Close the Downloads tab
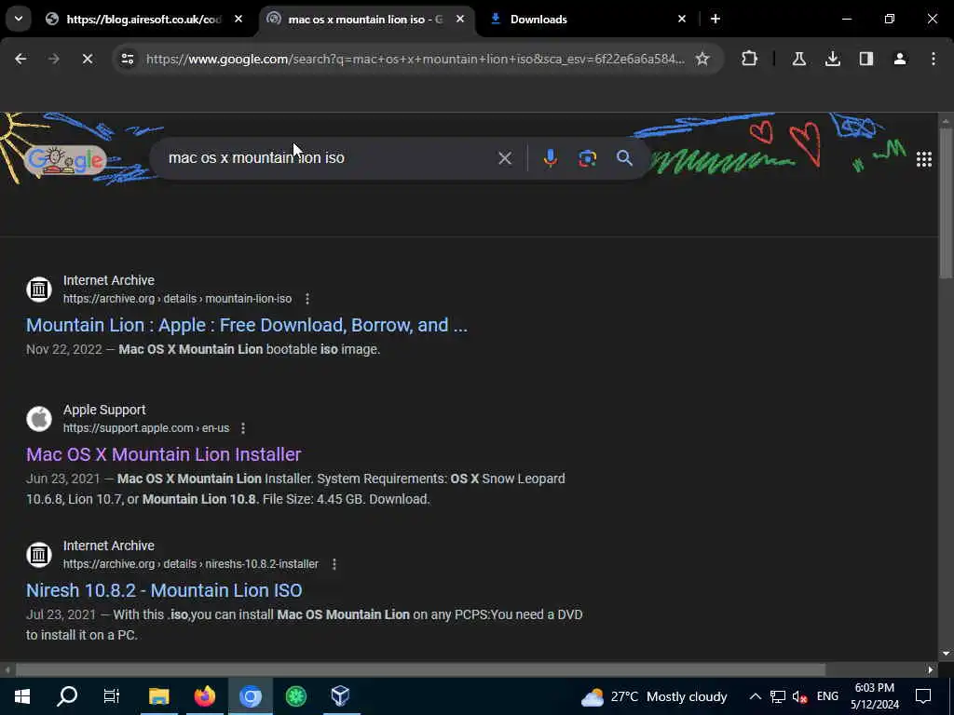The image size is (954, 715). click(x=681, y=20)
